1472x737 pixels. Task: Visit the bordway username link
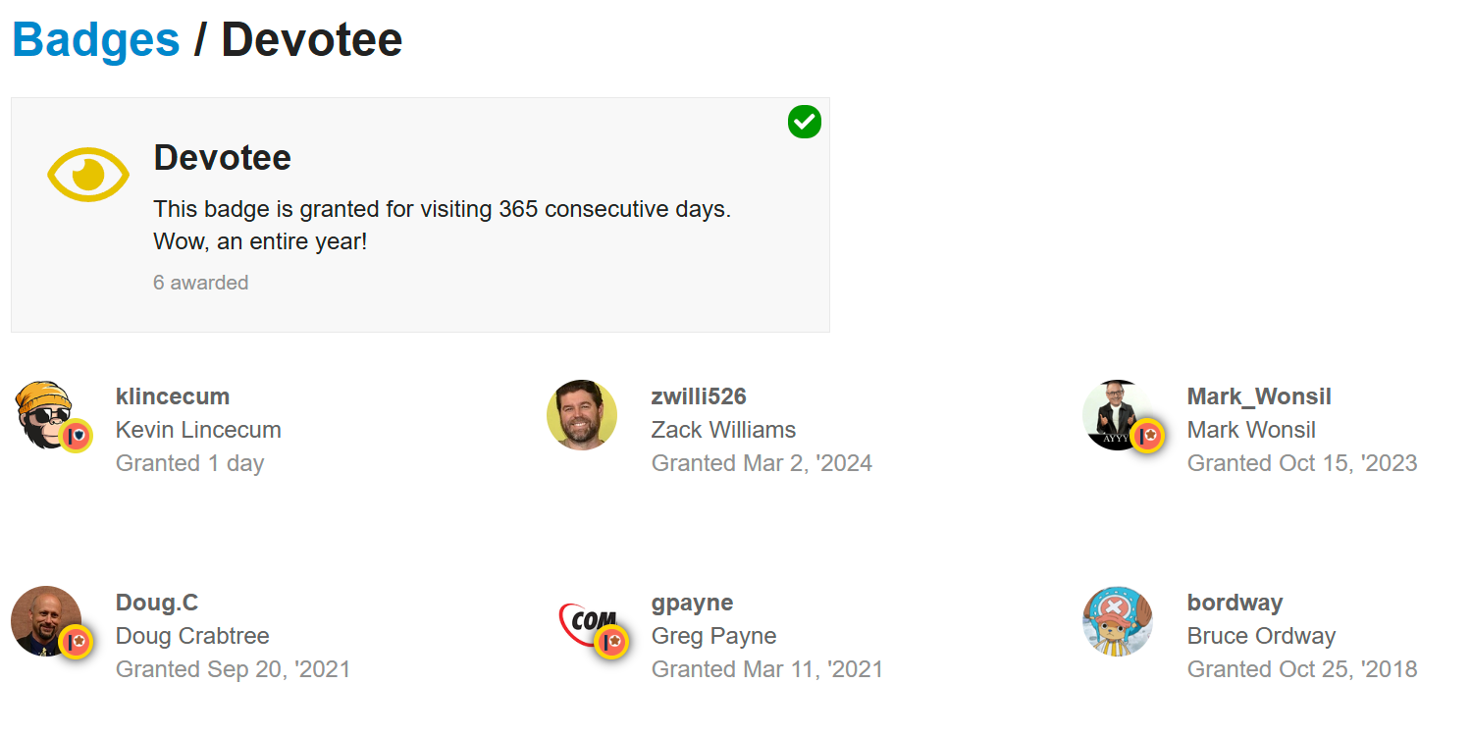1235,603
